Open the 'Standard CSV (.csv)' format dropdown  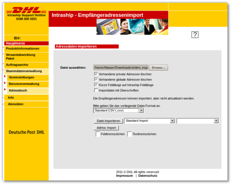tap(119, 111)
